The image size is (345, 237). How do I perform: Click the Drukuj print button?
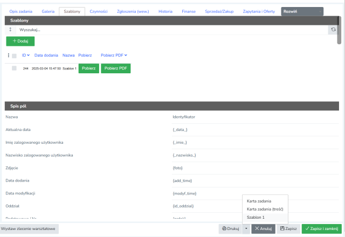pos(230,228)
